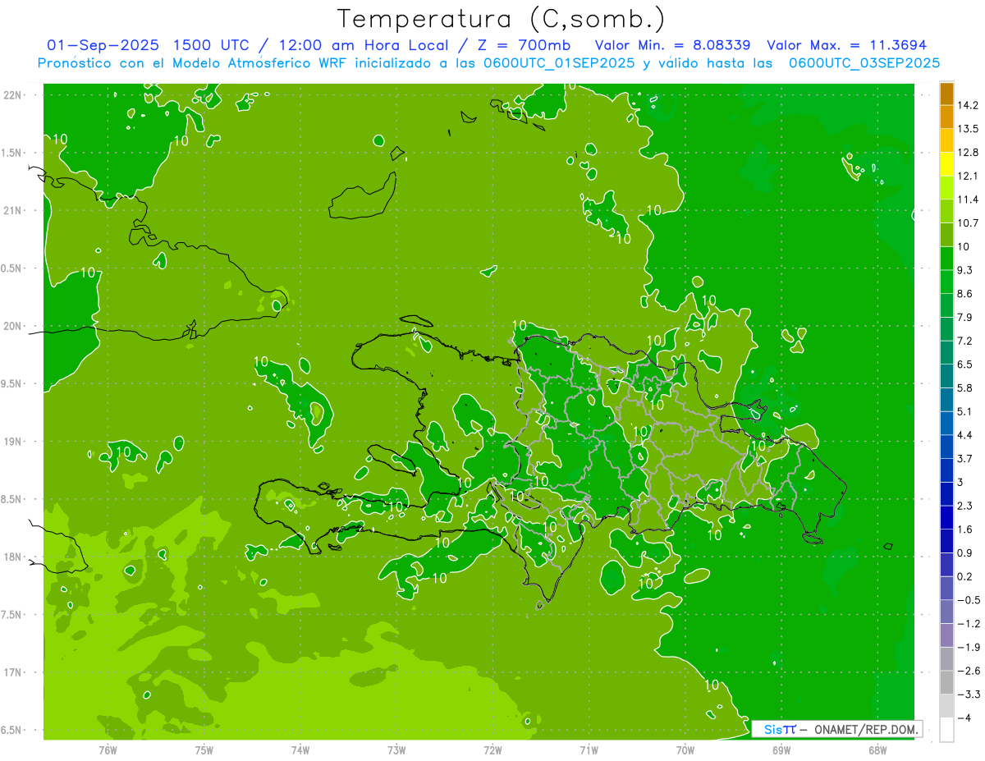Screen dimensions: 985x761
Task: Click the "22N" latitude axis label
Action: 12,95
